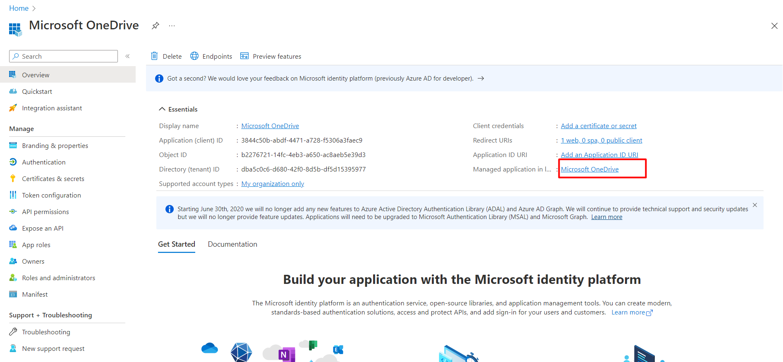This screenshot has width=783, height=362.
Task: Select the Get Started tab
Action: pos(177,244)
